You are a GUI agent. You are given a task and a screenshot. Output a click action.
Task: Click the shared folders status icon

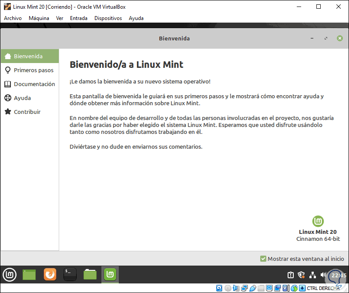[x=261, y=288]
